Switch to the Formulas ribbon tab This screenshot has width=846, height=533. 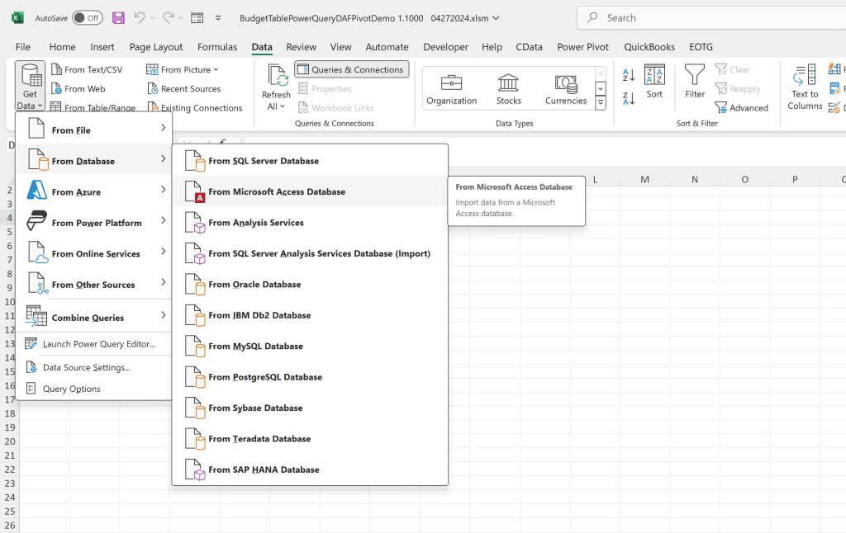tap(217, 47)
